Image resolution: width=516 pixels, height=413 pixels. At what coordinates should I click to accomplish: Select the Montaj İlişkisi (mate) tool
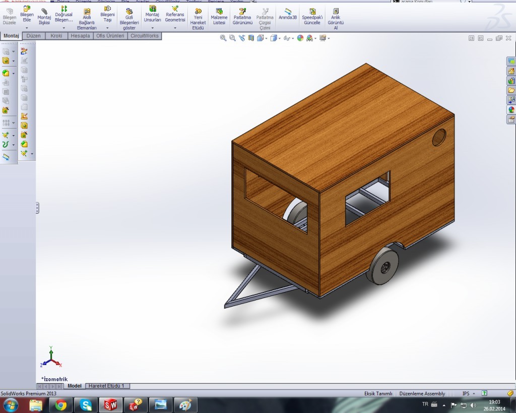coord(44,17)
